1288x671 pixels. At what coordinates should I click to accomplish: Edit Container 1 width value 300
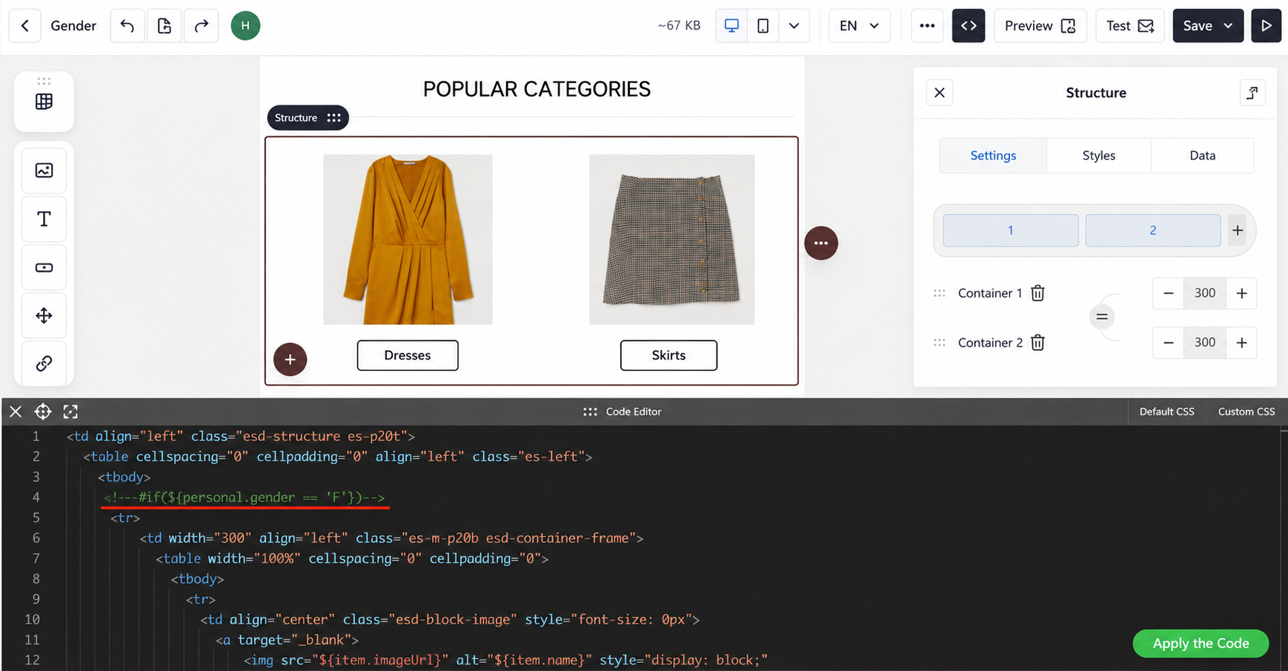[x=1205, y=294]
